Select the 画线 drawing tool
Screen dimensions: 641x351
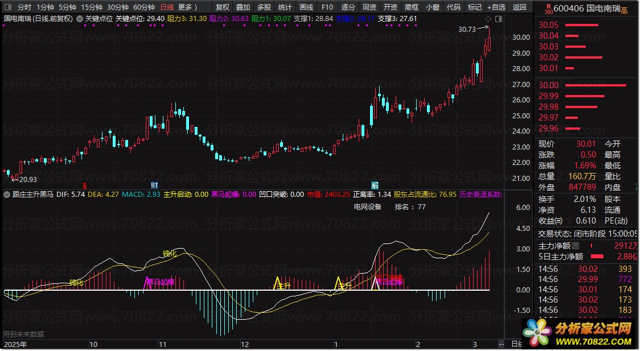click(x=306, y=7)
